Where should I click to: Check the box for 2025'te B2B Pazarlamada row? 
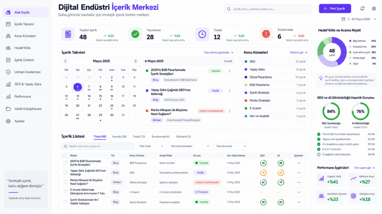coord(65,163)
